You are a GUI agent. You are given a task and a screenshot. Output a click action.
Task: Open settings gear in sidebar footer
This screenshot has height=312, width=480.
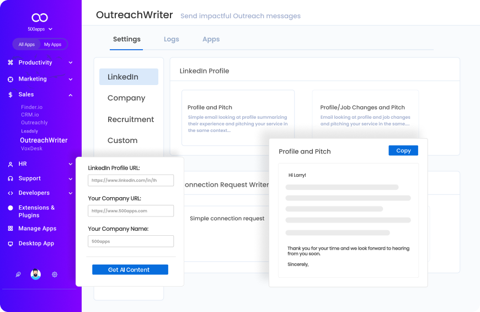click(x=55, y=274)
